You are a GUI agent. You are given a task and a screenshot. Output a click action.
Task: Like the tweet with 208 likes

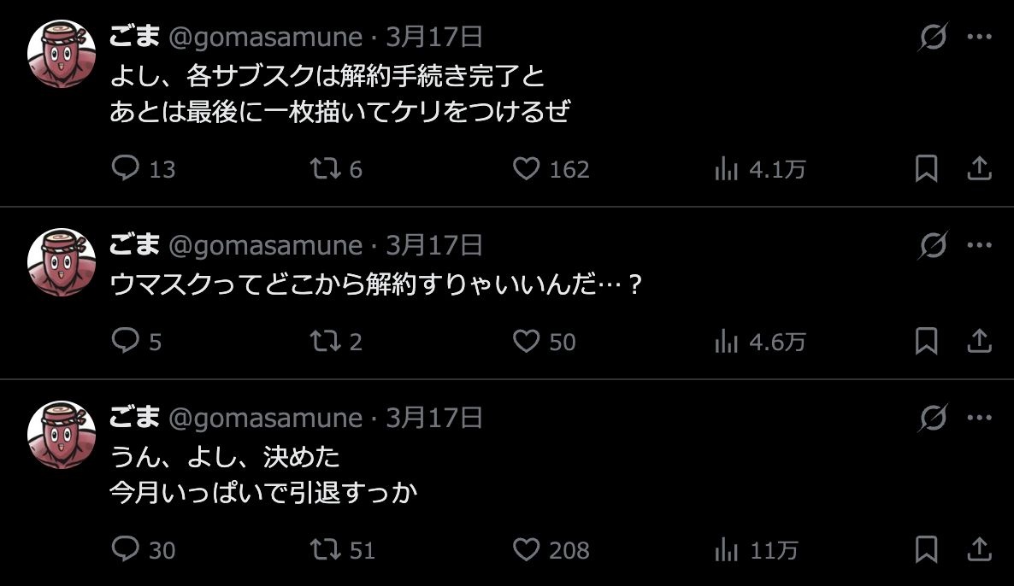click(x=526, y=549)
